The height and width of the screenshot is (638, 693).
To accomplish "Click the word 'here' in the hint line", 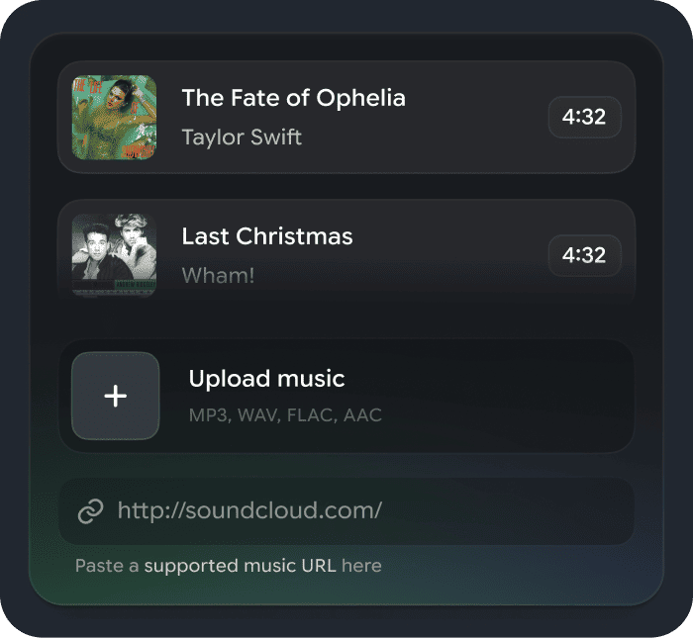I will (361, 566).
